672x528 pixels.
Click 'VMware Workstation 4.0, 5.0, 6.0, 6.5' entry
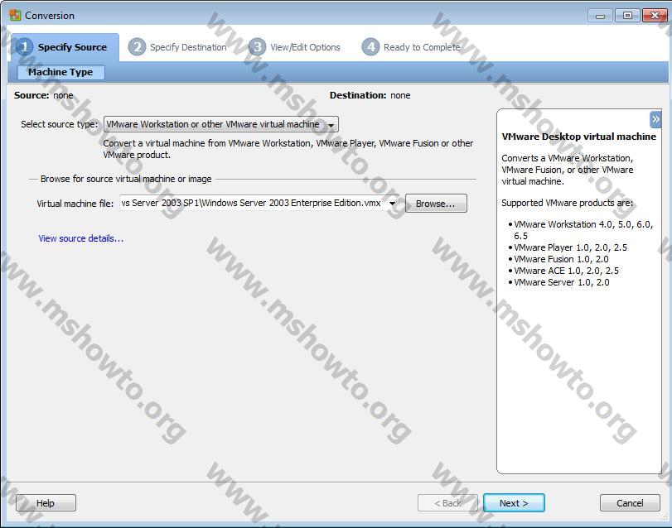click(x=583, y=230)
